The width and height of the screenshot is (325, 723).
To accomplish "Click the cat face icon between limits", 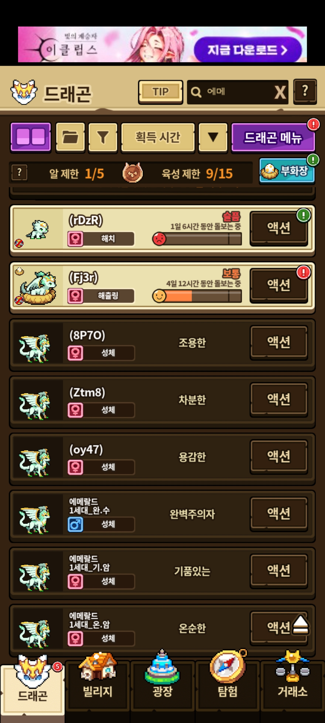I will point(132,173).
